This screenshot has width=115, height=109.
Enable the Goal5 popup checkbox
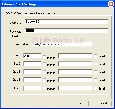tap(44, 88)
